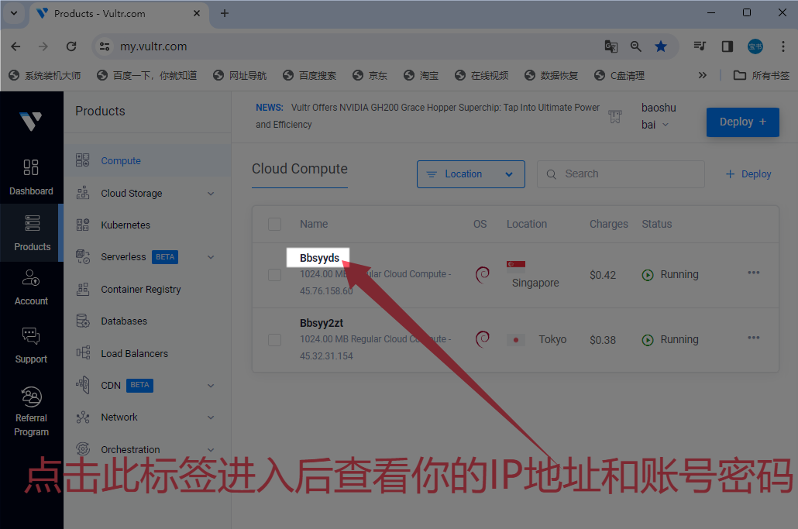Open three-dot menu for Singapore server

click(753, 273)
